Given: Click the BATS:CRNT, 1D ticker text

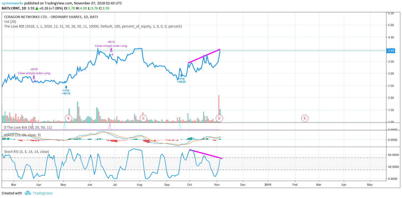Looking at the screenshot, I should 14,8.
